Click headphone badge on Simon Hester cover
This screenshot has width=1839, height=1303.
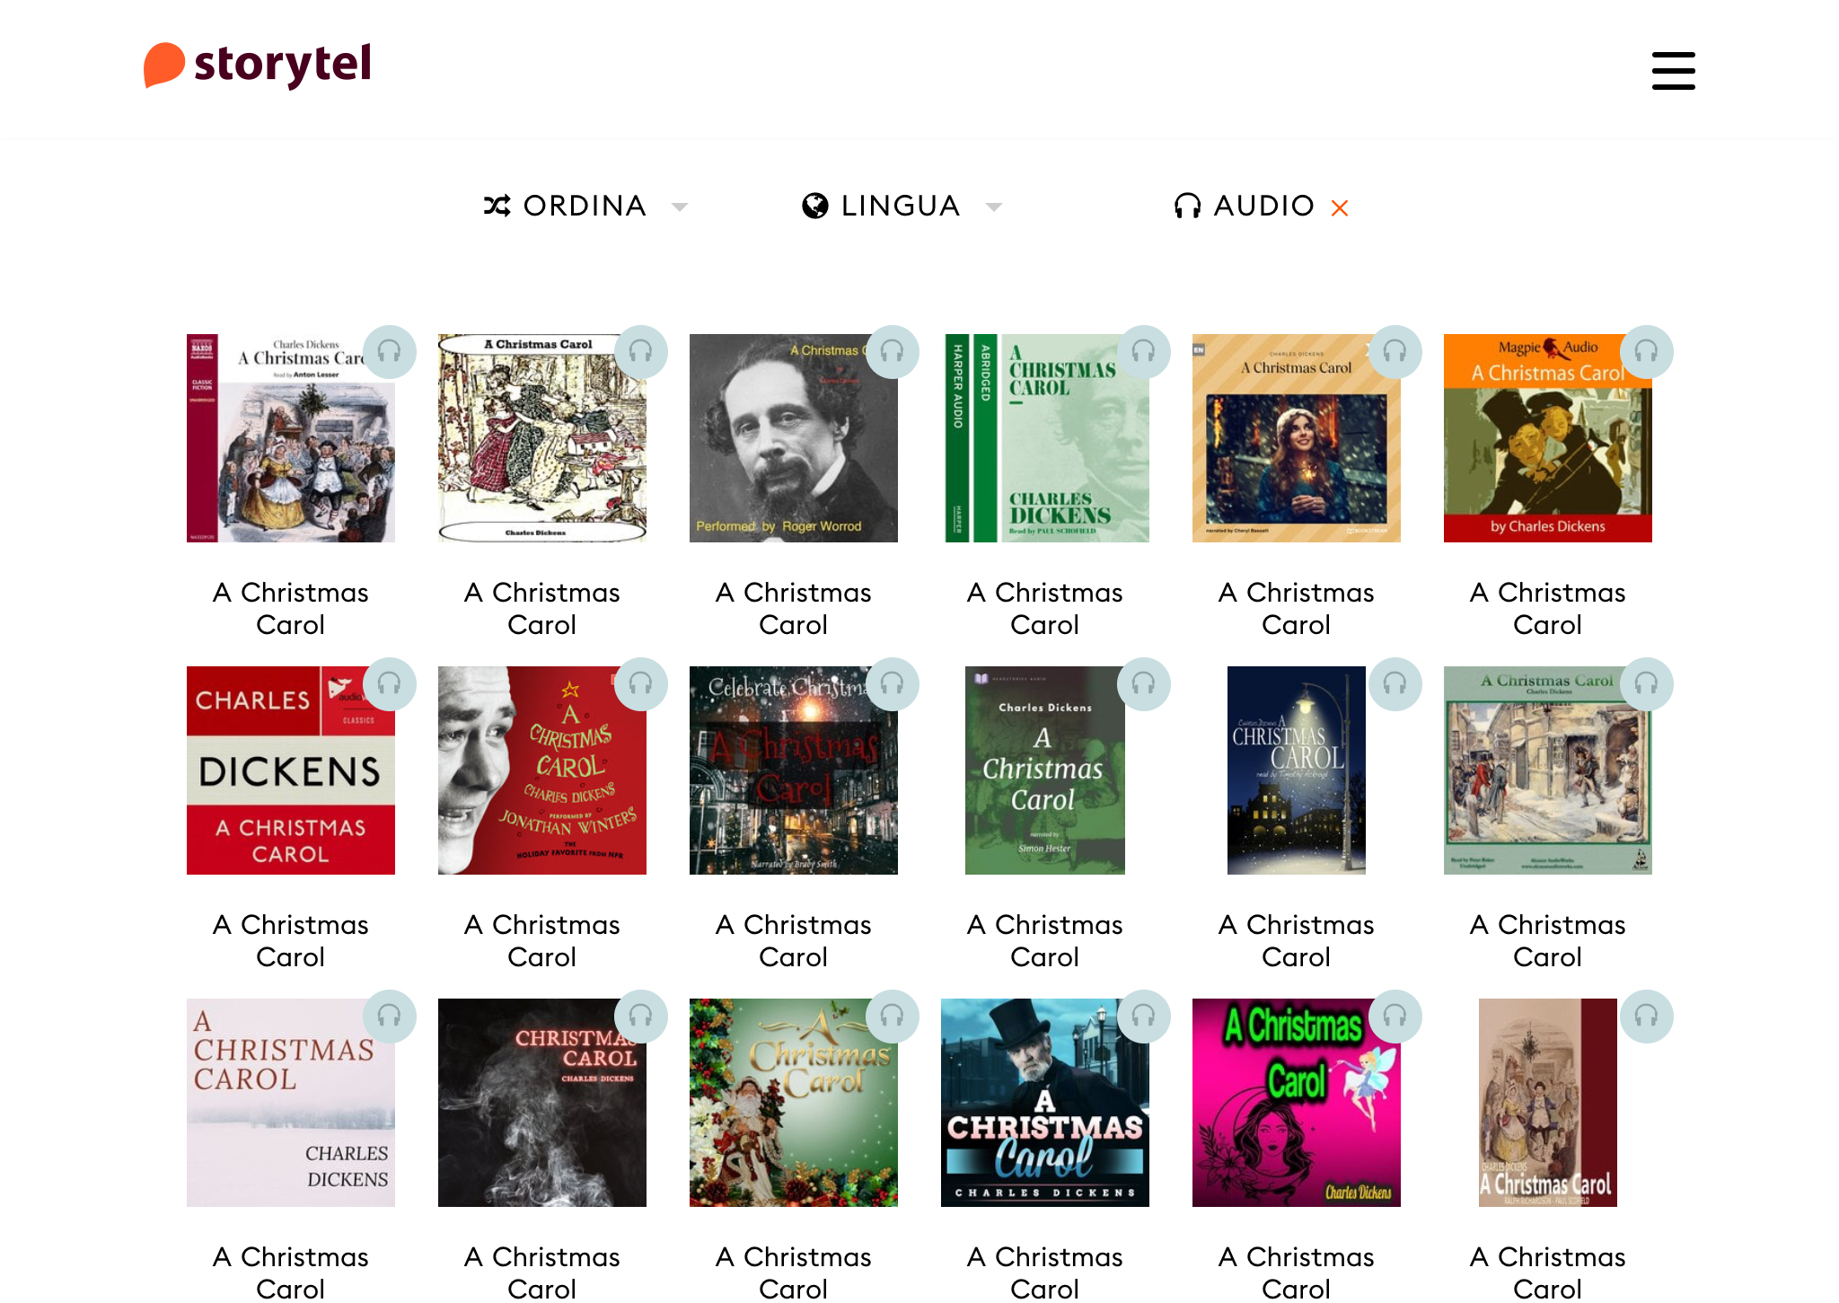tap(1143, 683)
